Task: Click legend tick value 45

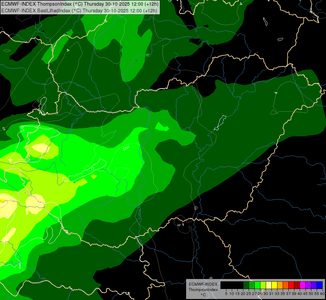Action: 305,294
